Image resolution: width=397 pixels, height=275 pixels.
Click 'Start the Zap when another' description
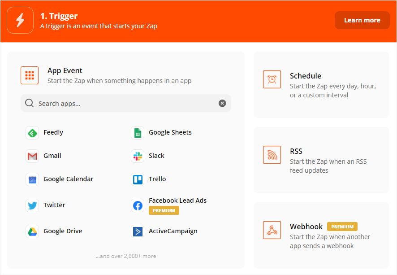coord(330,241)
